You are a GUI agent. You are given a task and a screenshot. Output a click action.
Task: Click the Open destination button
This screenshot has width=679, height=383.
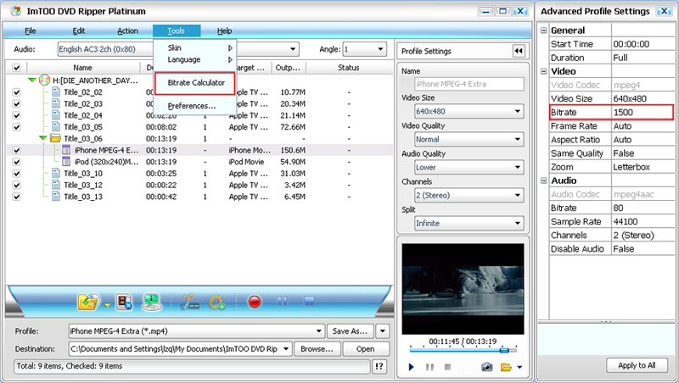click(x=366, y=349)
